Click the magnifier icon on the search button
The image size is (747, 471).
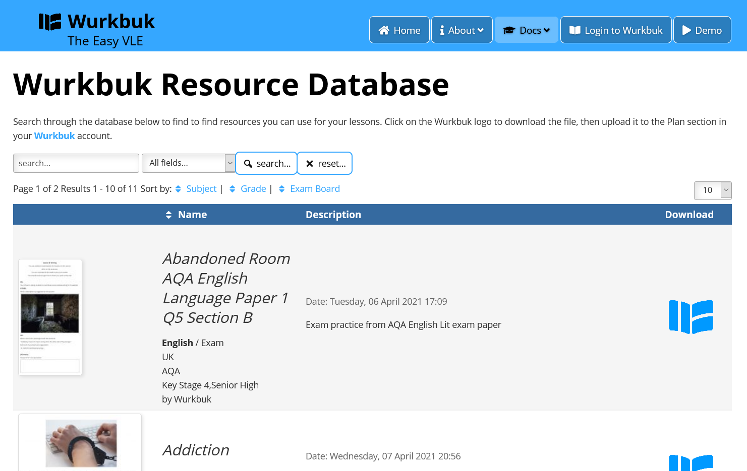click(x=248, y=163)
